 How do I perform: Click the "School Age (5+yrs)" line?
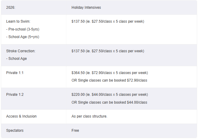click(x=23, y=37)
